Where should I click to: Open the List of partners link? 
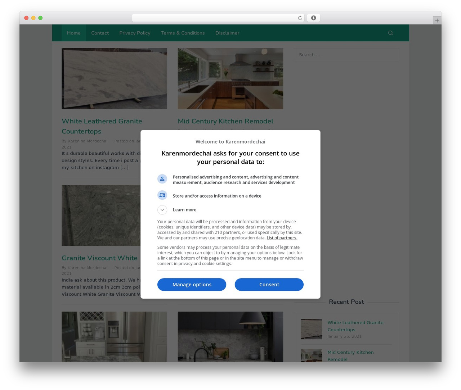click(282, 238)
